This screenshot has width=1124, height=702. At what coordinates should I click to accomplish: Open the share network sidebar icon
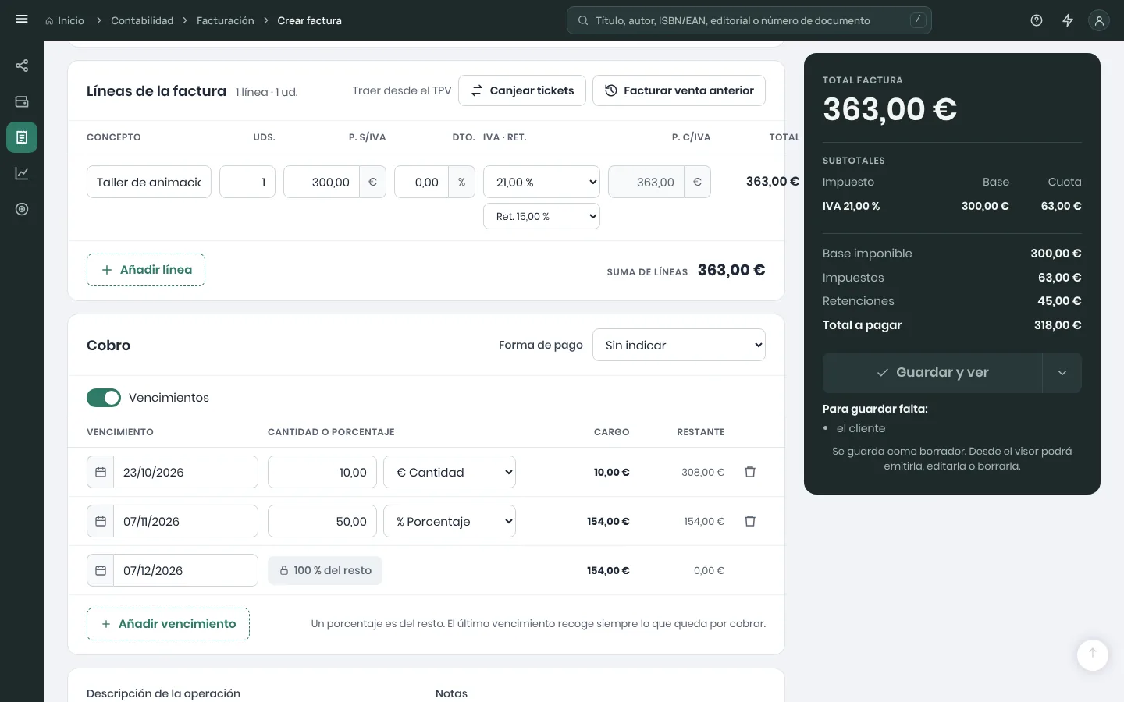pos(22,66)
